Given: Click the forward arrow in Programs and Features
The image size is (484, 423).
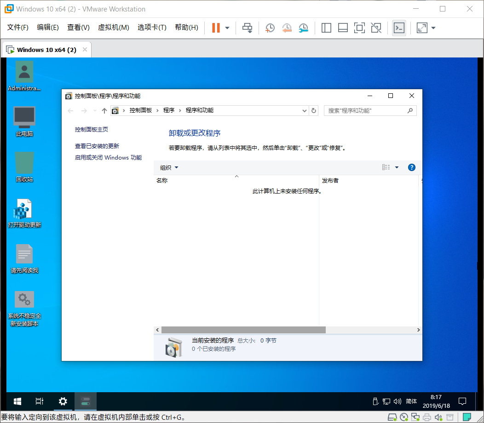Looking at the screenshot, I should pyautogui.click(x=84, y=110).
